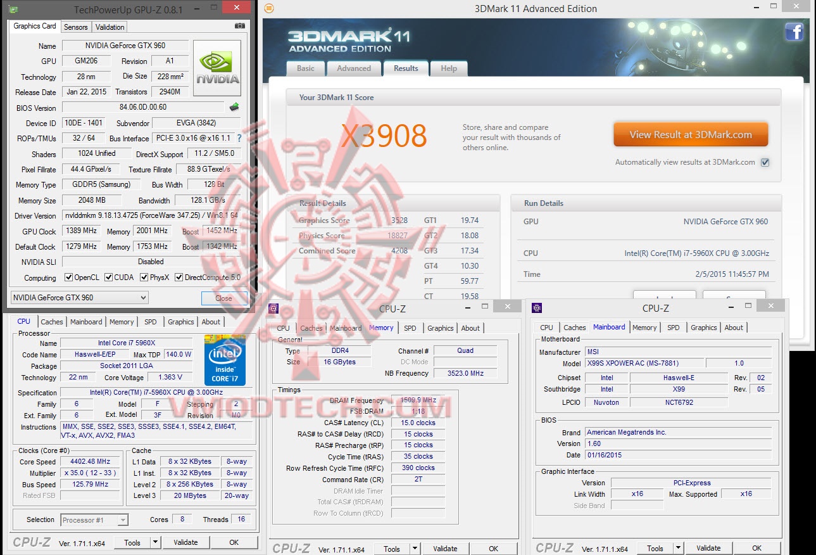
Task: Open the Help tab in 3DMark 11
Action: tap(449, 68)
